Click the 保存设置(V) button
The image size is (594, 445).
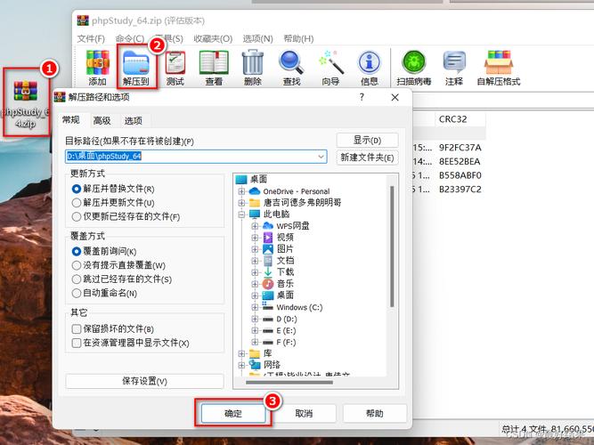point(144,381)
